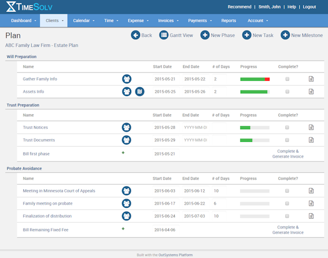This screenshot has height=258, width=328.
Task: Open notes icon for Assets Info row
Action: [x=311, y=92]
